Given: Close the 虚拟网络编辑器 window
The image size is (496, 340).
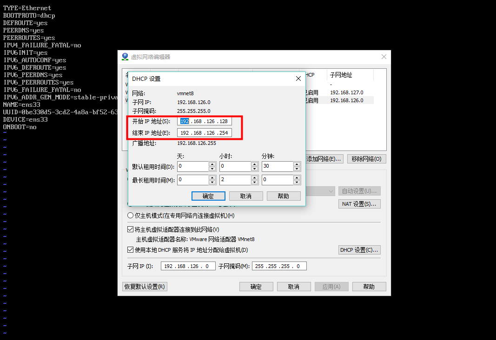Looking at the screenshot, I should (384, 57).
